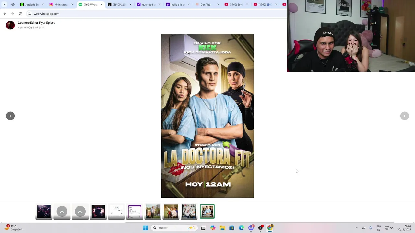The image size is (415, 233).
Task: Download the first undownloaded media thumbnail
Action: click(62, 212)
